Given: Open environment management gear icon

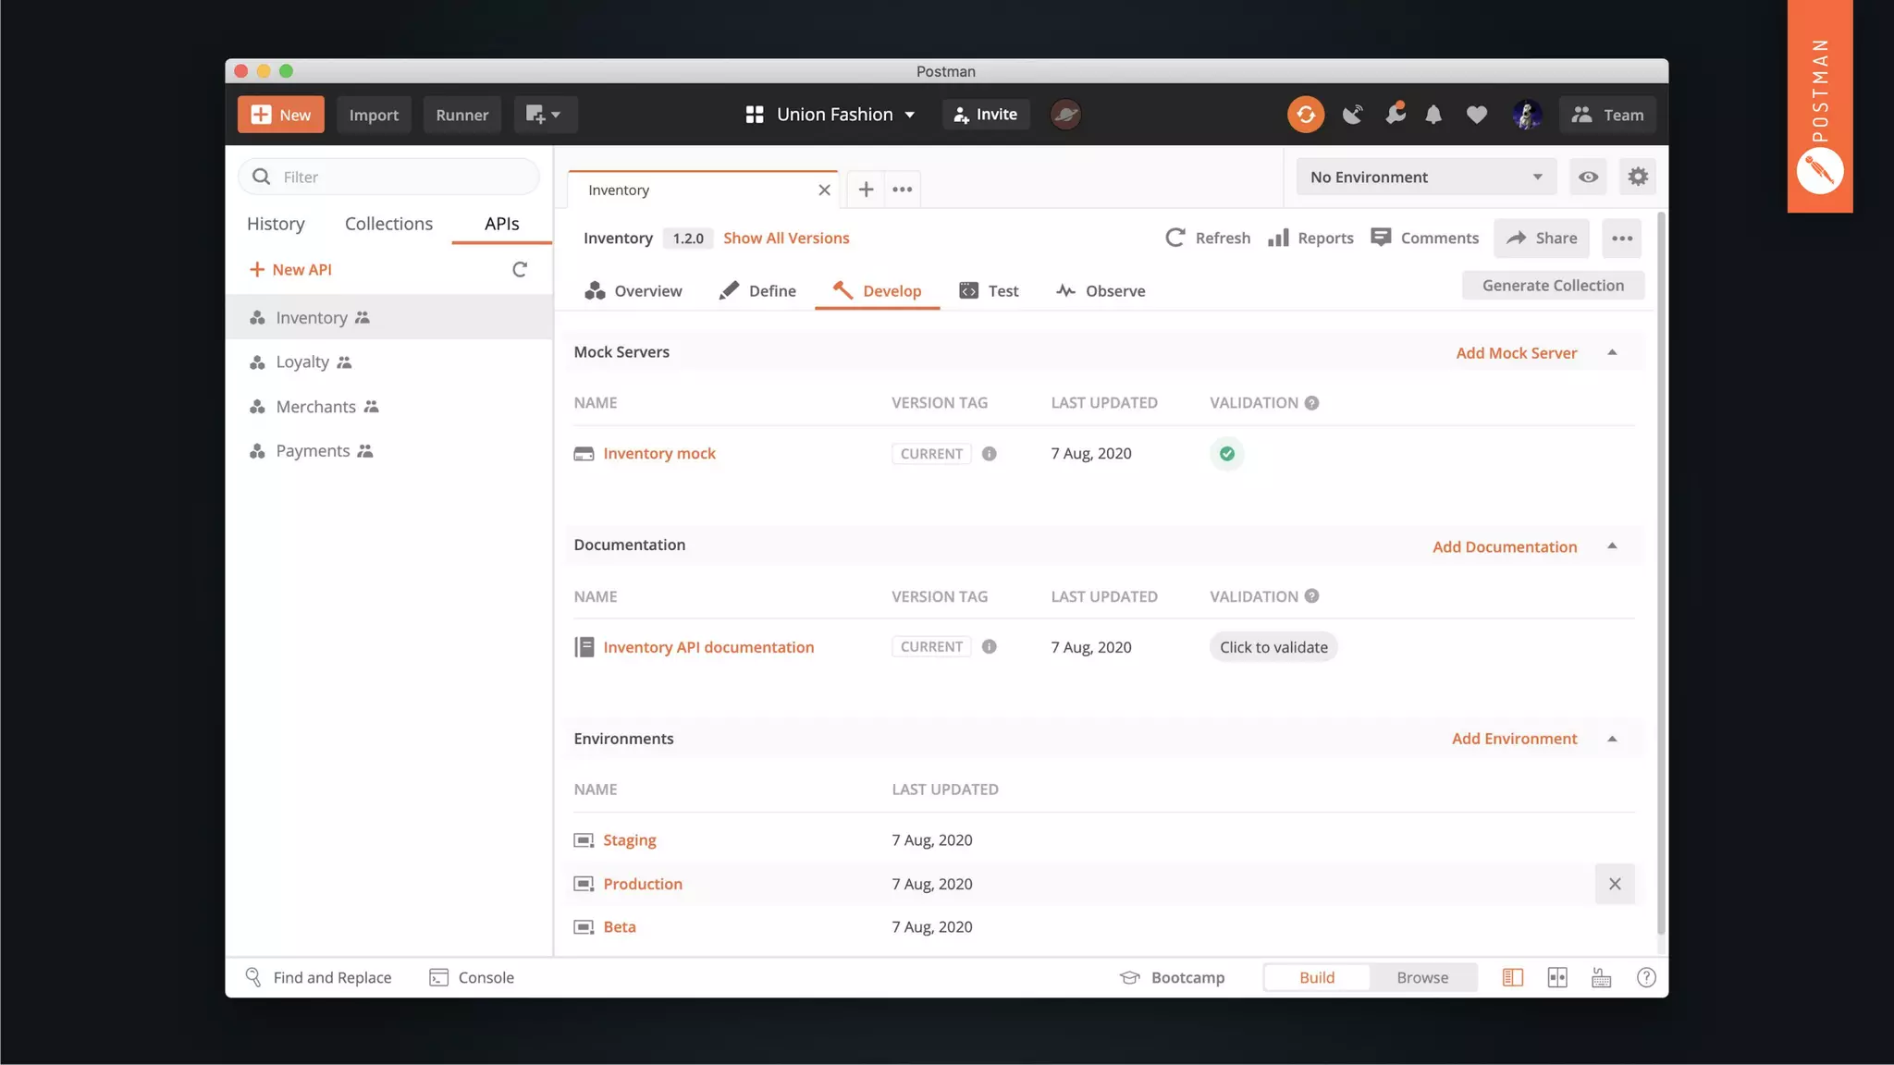Looking at the screenshot, I should (x=1637, y=177).
